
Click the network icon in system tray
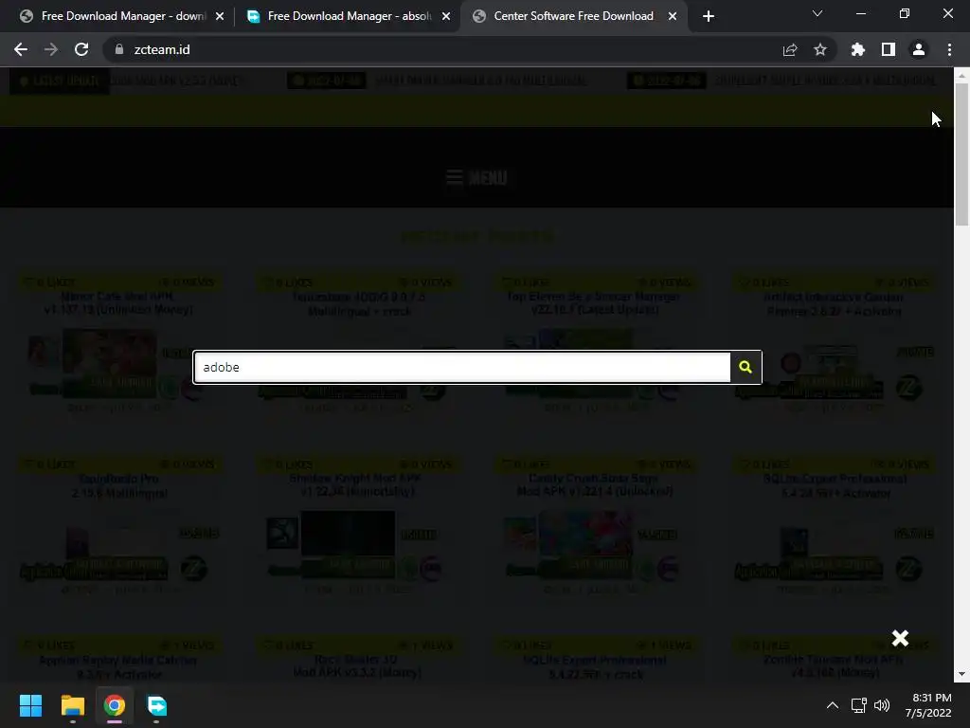(858, 705)
